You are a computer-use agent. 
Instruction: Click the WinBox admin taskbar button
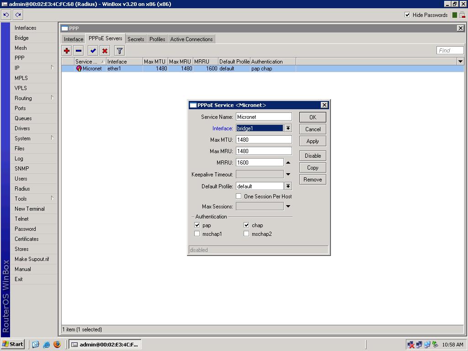105,344
